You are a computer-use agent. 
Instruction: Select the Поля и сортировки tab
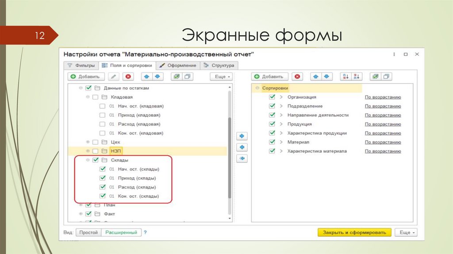(127, 65)
